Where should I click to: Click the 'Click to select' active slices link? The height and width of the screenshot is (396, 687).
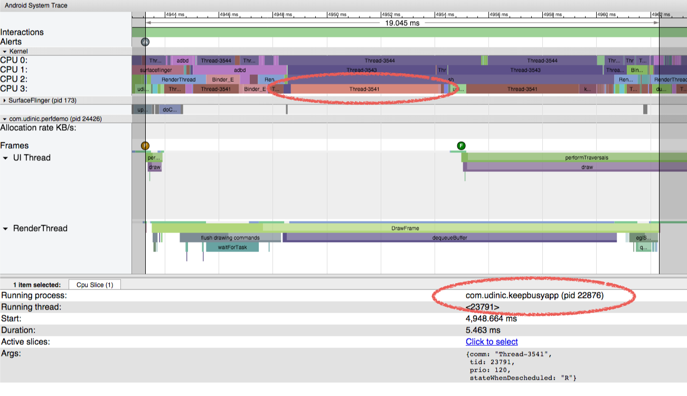pos(491,342)
